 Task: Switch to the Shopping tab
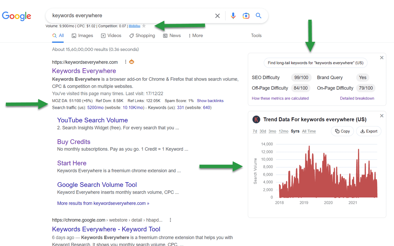coord(142,35)
